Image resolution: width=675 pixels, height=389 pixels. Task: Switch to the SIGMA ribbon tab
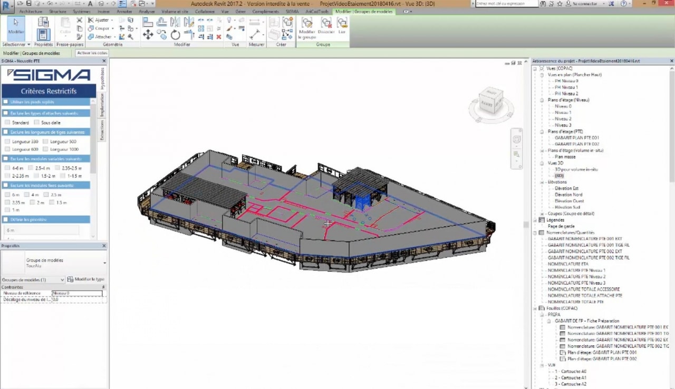pos(292,12)
